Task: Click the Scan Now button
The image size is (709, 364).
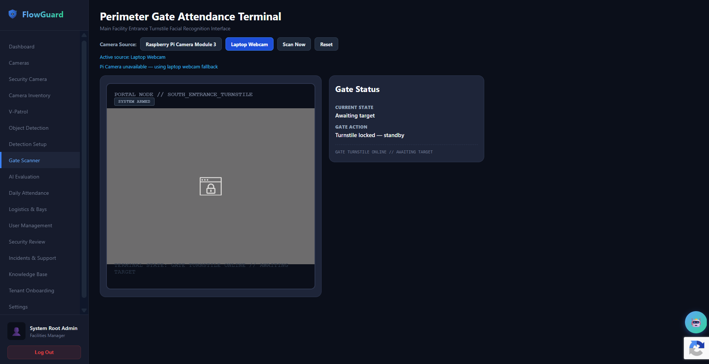Action: coord(294,44)
